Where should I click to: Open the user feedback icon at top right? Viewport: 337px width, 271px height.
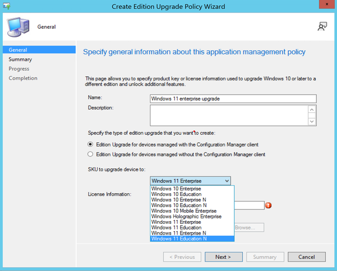[x=322, y=27]
